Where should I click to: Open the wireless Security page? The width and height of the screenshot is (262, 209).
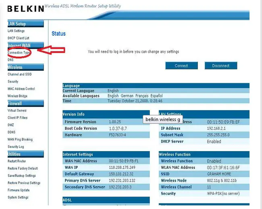click(x=13, y=82)
